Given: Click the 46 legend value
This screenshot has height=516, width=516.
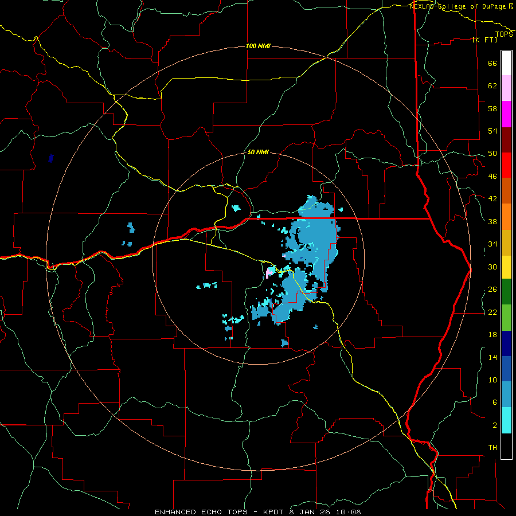Looking at the screenshot, I should (x=492, y=177).
